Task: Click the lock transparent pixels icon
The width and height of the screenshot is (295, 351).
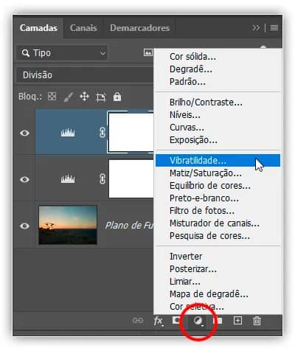Action: tap(52, 97)
